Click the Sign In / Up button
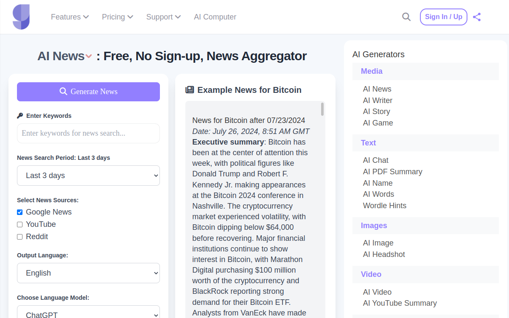509x318 pixels. [x=444, y=17]
